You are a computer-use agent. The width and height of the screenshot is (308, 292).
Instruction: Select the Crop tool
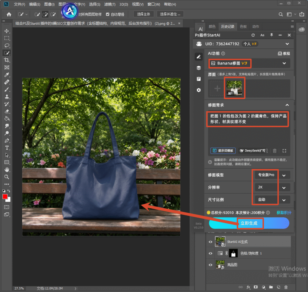coord(7,60)
